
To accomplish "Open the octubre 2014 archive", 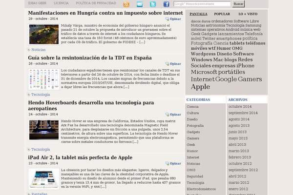I will pos(240,107).
